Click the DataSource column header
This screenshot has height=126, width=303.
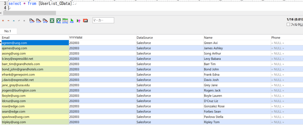click(145, 37)
